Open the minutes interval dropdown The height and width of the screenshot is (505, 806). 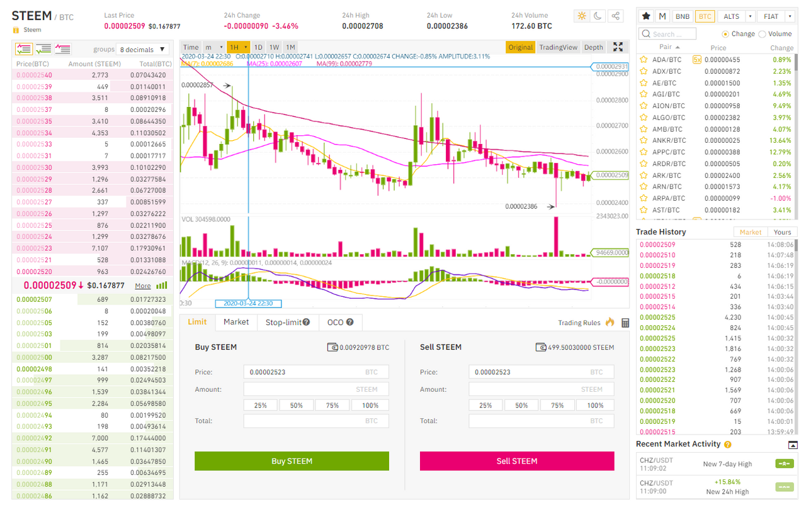(x=213, y=47)
